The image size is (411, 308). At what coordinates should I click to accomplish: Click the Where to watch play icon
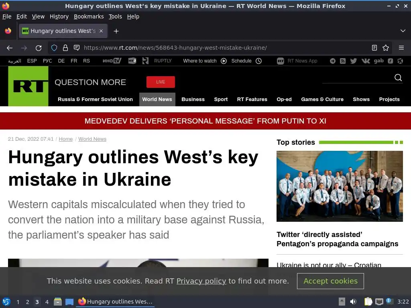click(x=224, y=61)
